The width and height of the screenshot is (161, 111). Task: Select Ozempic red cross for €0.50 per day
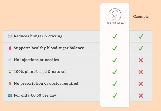click(x=141, y=96)
